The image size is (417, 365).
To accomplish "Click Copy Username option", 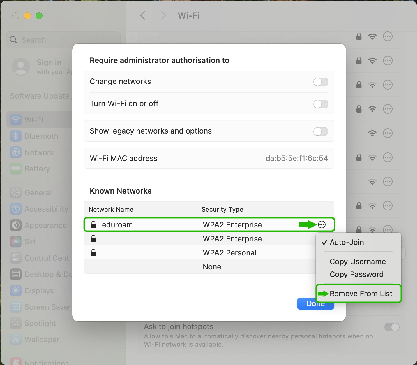I will [x=358, y=262].
